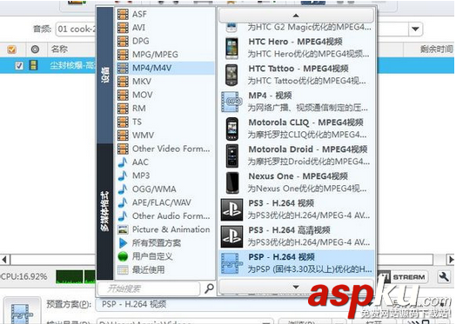The width and height of the screenshot is (456, 324).
Task: Click into the 开始搜索 search field
Action: 150,288
